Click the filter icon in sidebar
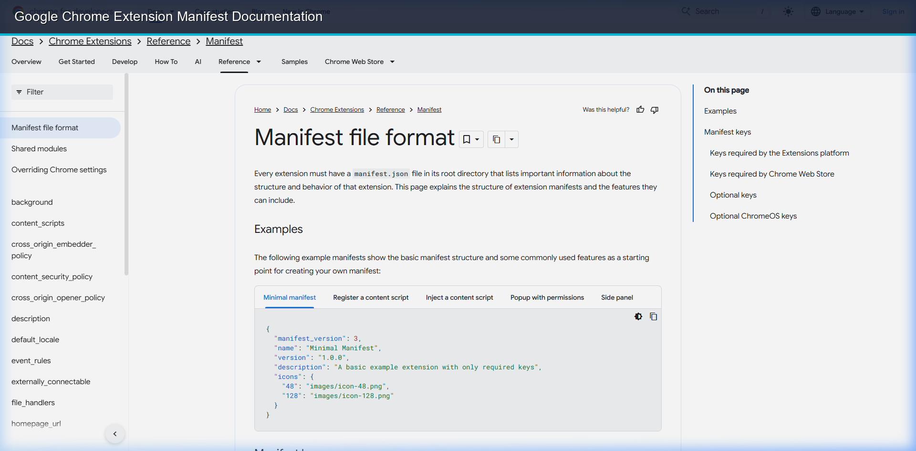The width and height of the screenshot is (916, 451). click(19, 92)
